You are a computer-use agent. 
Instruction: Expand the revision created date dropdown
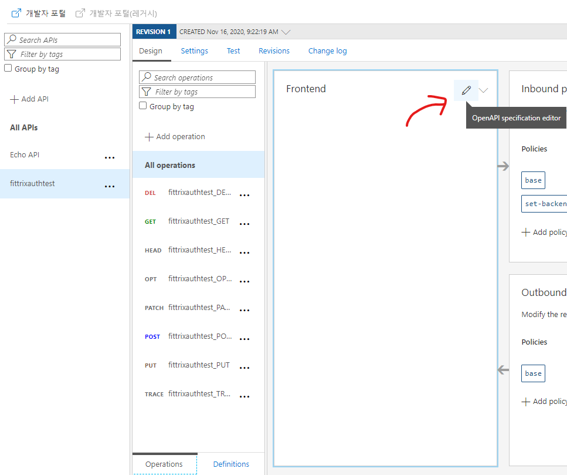tap(286, 32)
